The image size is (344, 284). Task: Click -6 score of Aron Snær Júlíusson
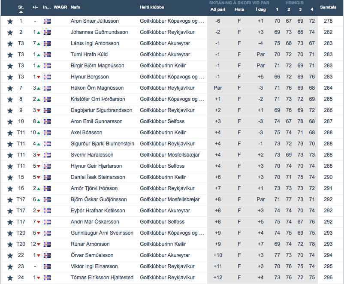[x=217, y=21]
